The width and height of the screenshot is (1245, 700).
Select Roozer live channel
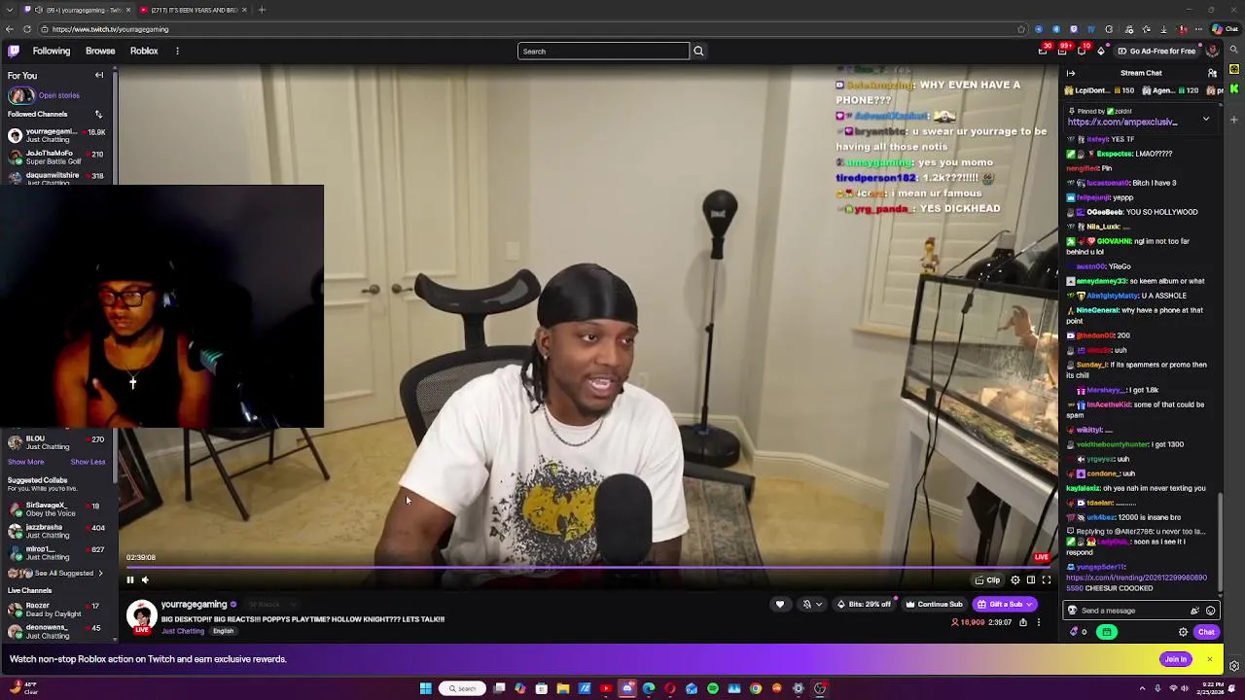pos(56,610)
